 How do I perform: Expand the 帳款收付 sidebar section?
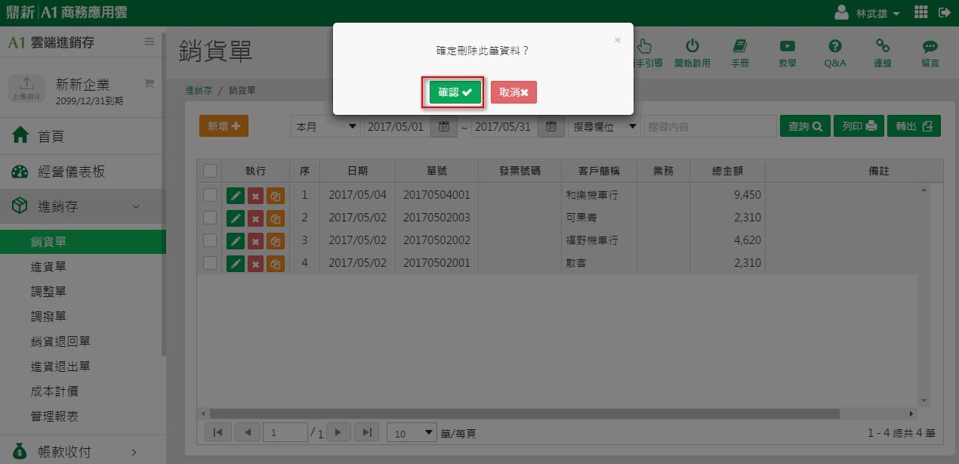(83, 452)
